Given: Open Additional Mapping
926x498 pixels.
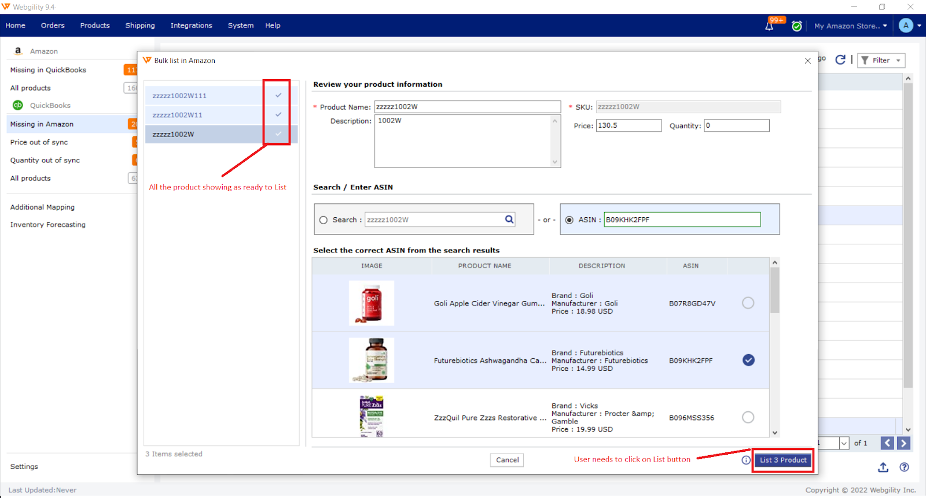Looking at the screenshot, I should tap(42, 207).
